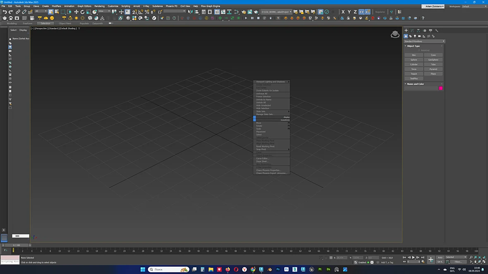
Task: Click the V-Ray logo toolbar icon
Action: click(154, 18)
